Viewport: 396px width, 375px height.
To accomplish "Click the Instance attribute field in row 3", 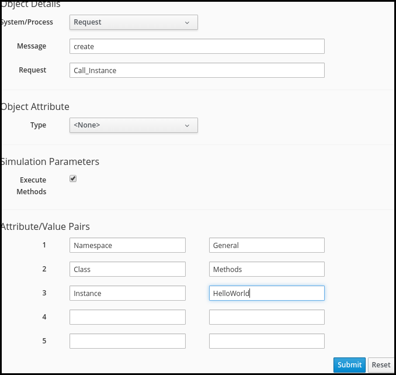I will pos(127,293).
